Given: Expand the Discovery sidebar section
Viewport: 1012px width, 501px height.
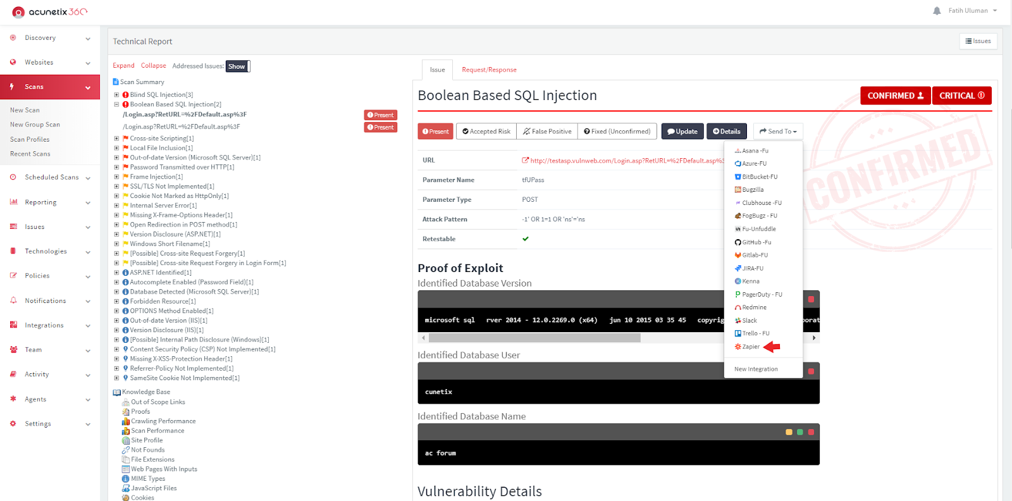Looking at the screenshot, I should 50,38.
